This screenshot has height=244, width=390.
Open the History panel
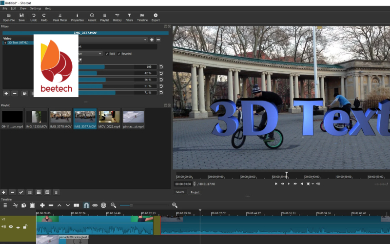117,18
